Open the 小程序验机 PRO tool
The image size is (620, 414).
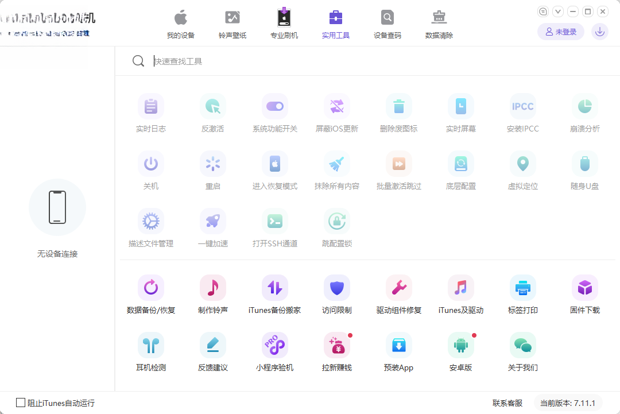click(275, 345)
